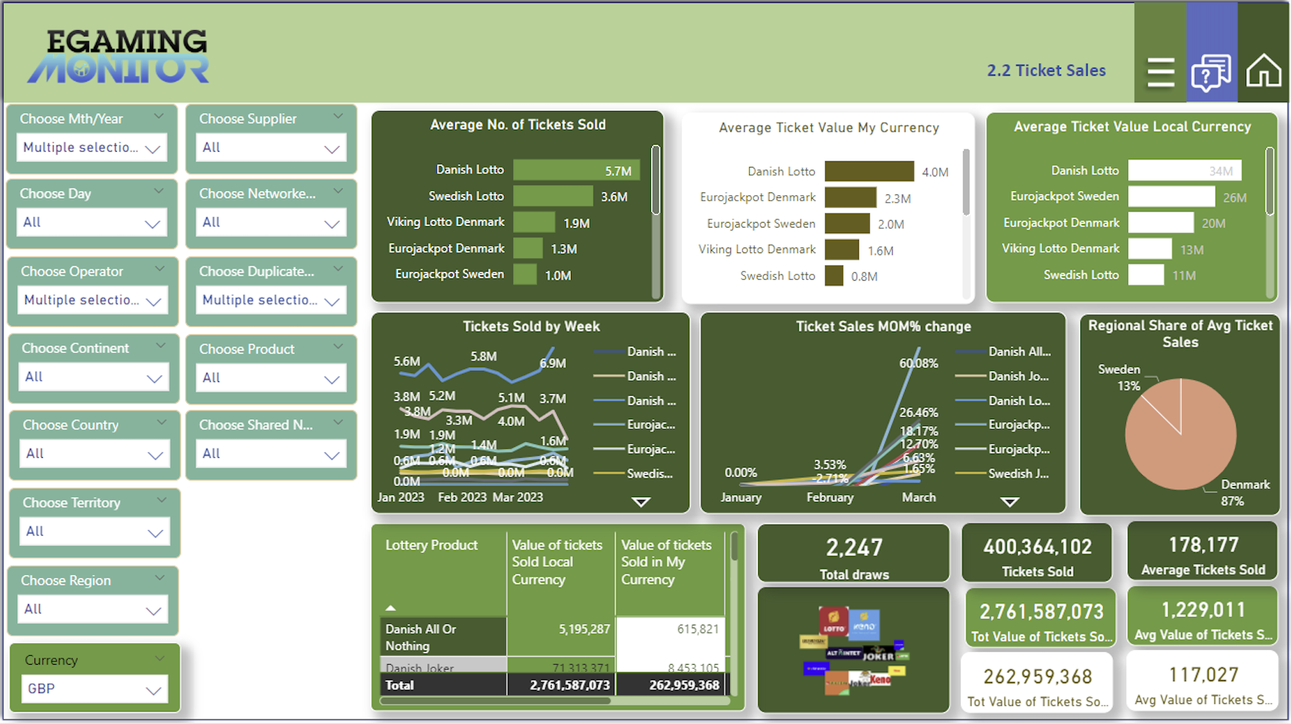The height and width of the screenshot is (724, 1291).
Task: Click the 262,959,368 Tot Value card
Action: 1037,682
